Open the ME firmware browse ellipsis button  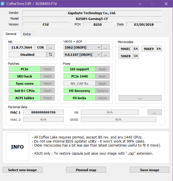(x=51, y=47)
